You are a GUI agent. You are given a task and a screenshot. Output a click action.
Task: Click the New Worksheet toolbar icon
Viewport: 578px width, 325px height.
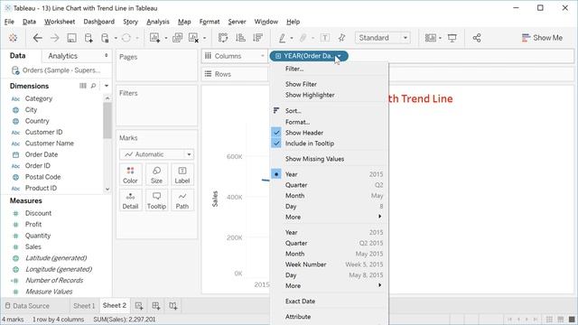(154, 38)
